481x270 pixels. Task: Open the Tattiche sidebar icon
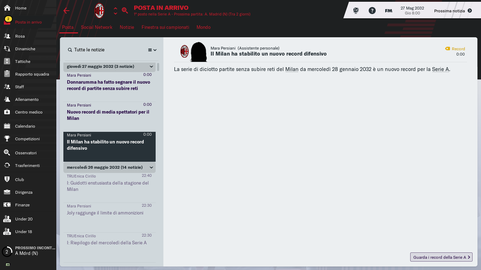click(x=7, y=62)
